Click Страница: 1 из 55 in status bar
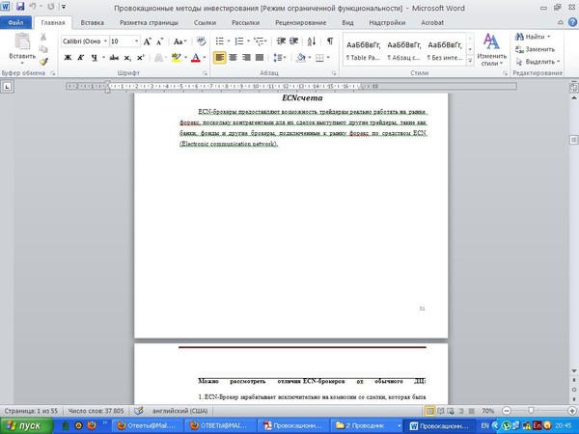This screenshot has width=579, height=434. pos(31,411)
